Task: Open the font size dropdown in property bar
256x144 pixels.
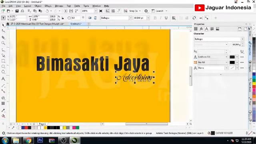Action: 148,18
